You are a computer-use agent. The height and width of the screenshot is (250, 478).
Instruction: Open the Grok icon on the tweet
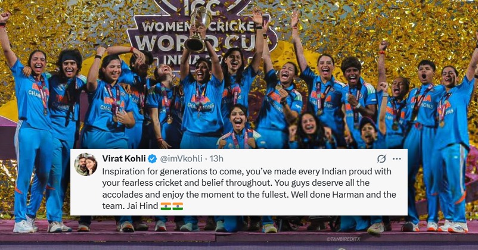[x=381, y=159]
